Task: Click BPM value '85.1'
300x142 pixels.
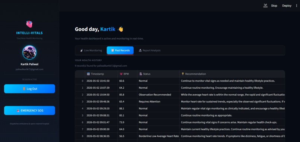Action: click(x=122, y=116)
